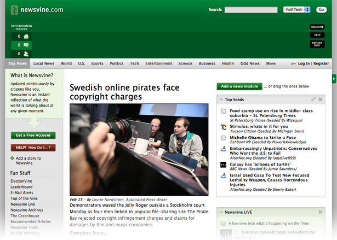Click the Newsvine leaf logo icon
This screenshot has width=337, height=240.
(14, 10)
